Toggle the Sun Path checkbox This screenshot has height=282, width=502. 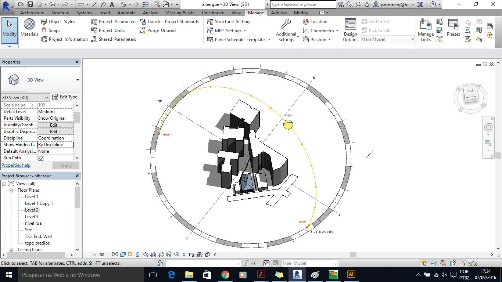[41, 158]
